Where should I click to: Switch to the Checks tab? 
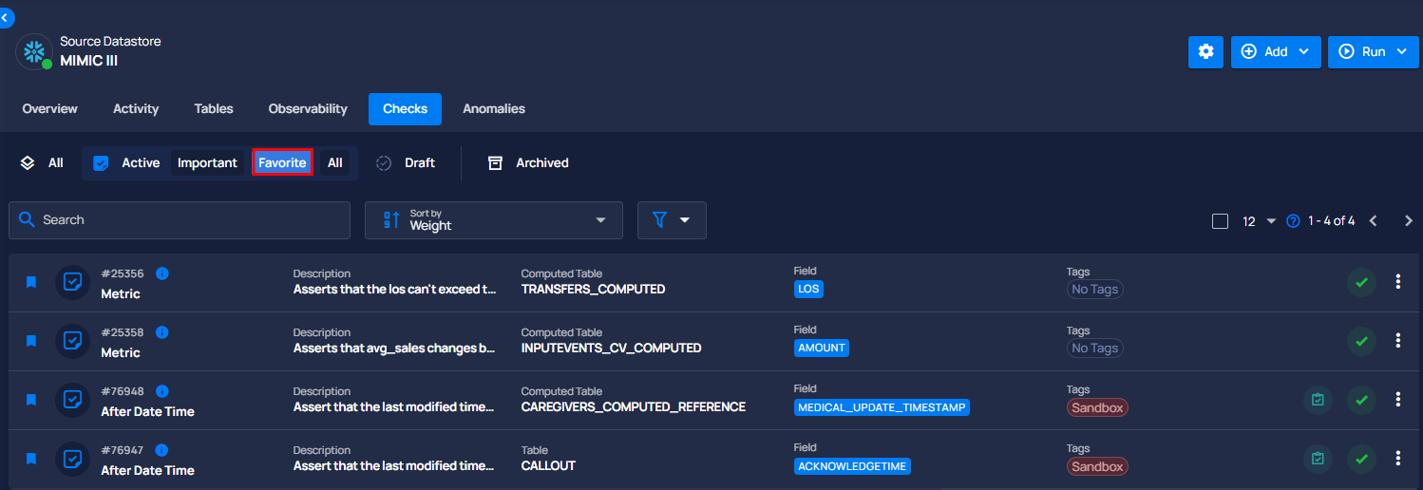(x=406, y=109)
